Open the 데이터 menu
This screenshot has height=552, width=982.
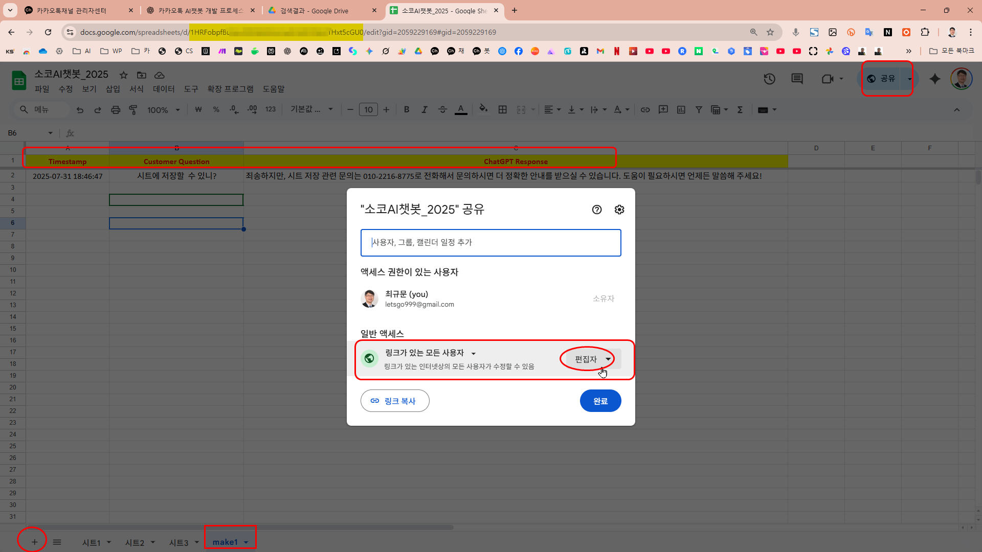[164, 89]
